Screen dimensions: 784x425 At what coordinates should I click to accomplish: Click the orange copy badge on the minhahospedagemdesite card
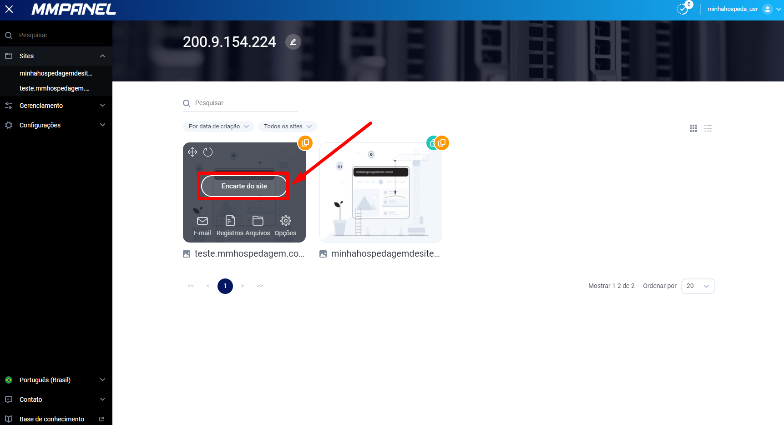(x=442, y=143)
